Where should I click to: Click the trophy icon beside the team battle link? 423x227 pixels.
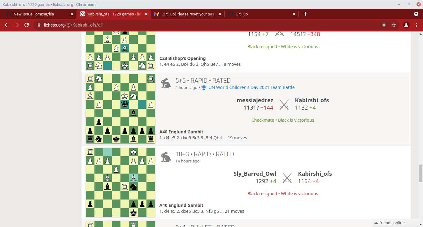click(x=203, y=87)
